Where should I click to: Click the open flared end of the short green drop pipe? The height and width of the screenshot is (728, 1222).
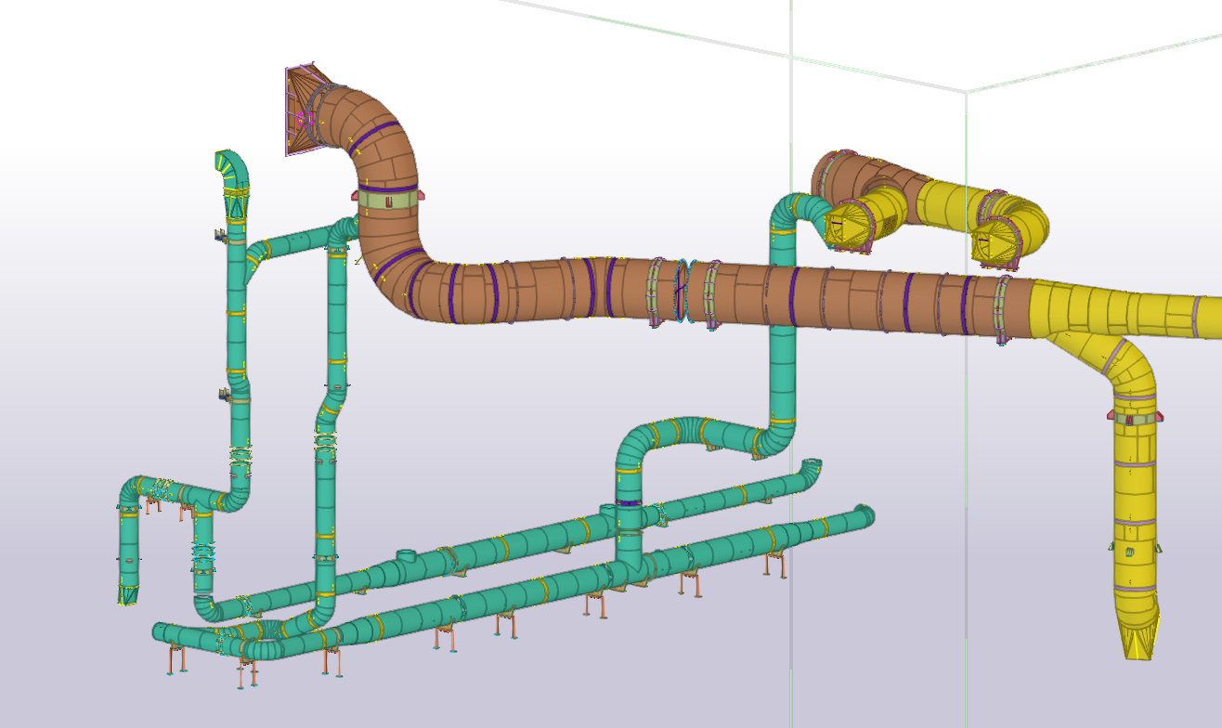click(127, 592)
